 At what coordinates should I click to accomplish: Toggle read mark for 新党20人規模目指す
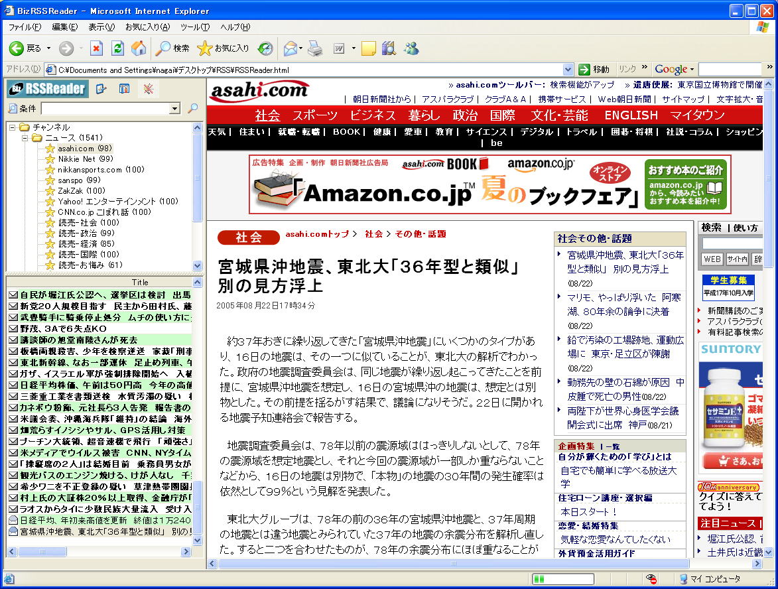pyautogui.click(x=14, y=306)
